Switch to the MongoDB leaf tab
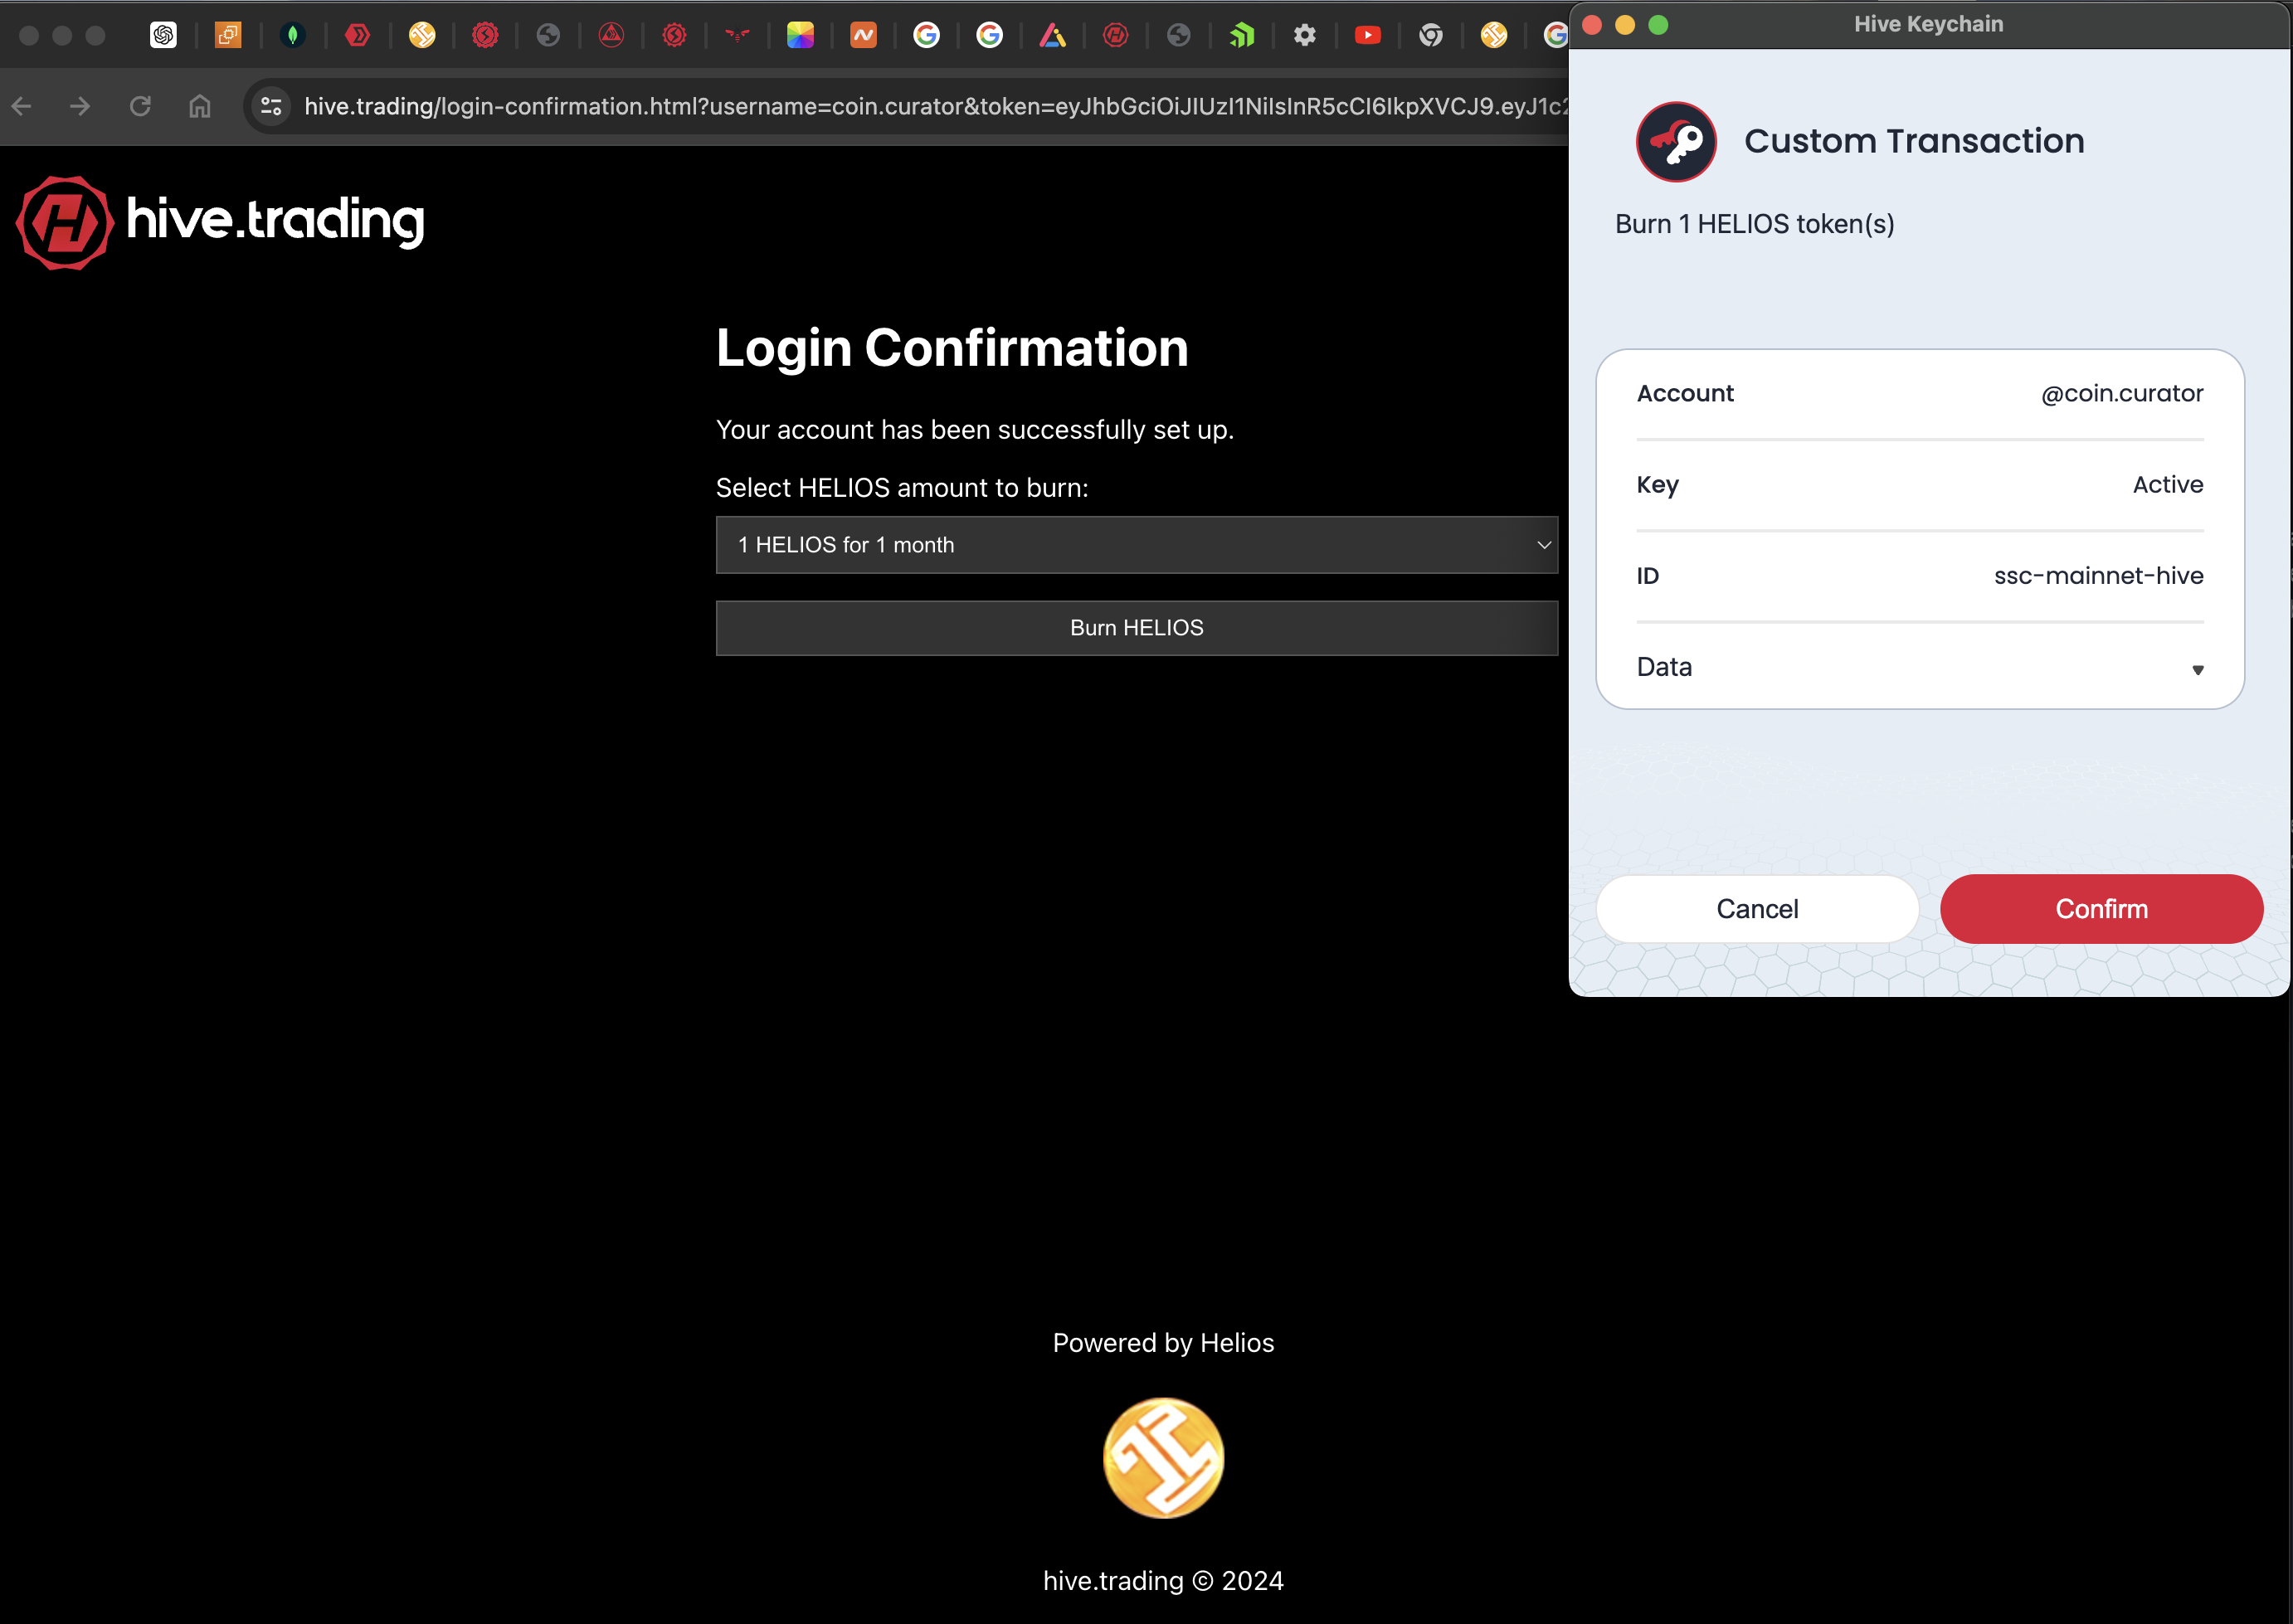2293x1624 pixels. click(292, 35)
